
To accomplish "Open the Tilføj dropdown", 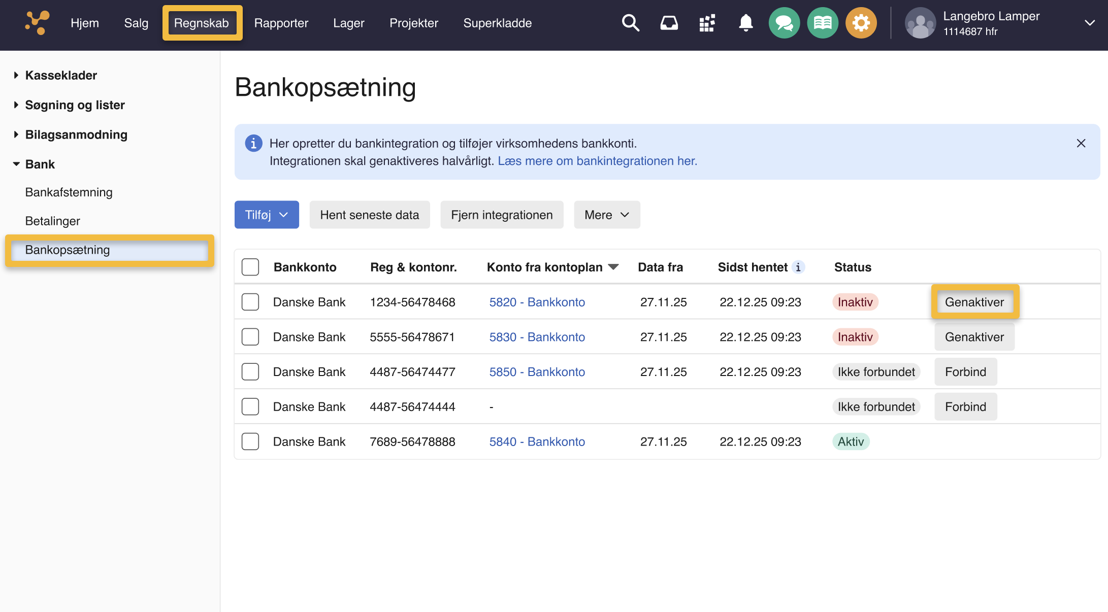I will [267, 215].
